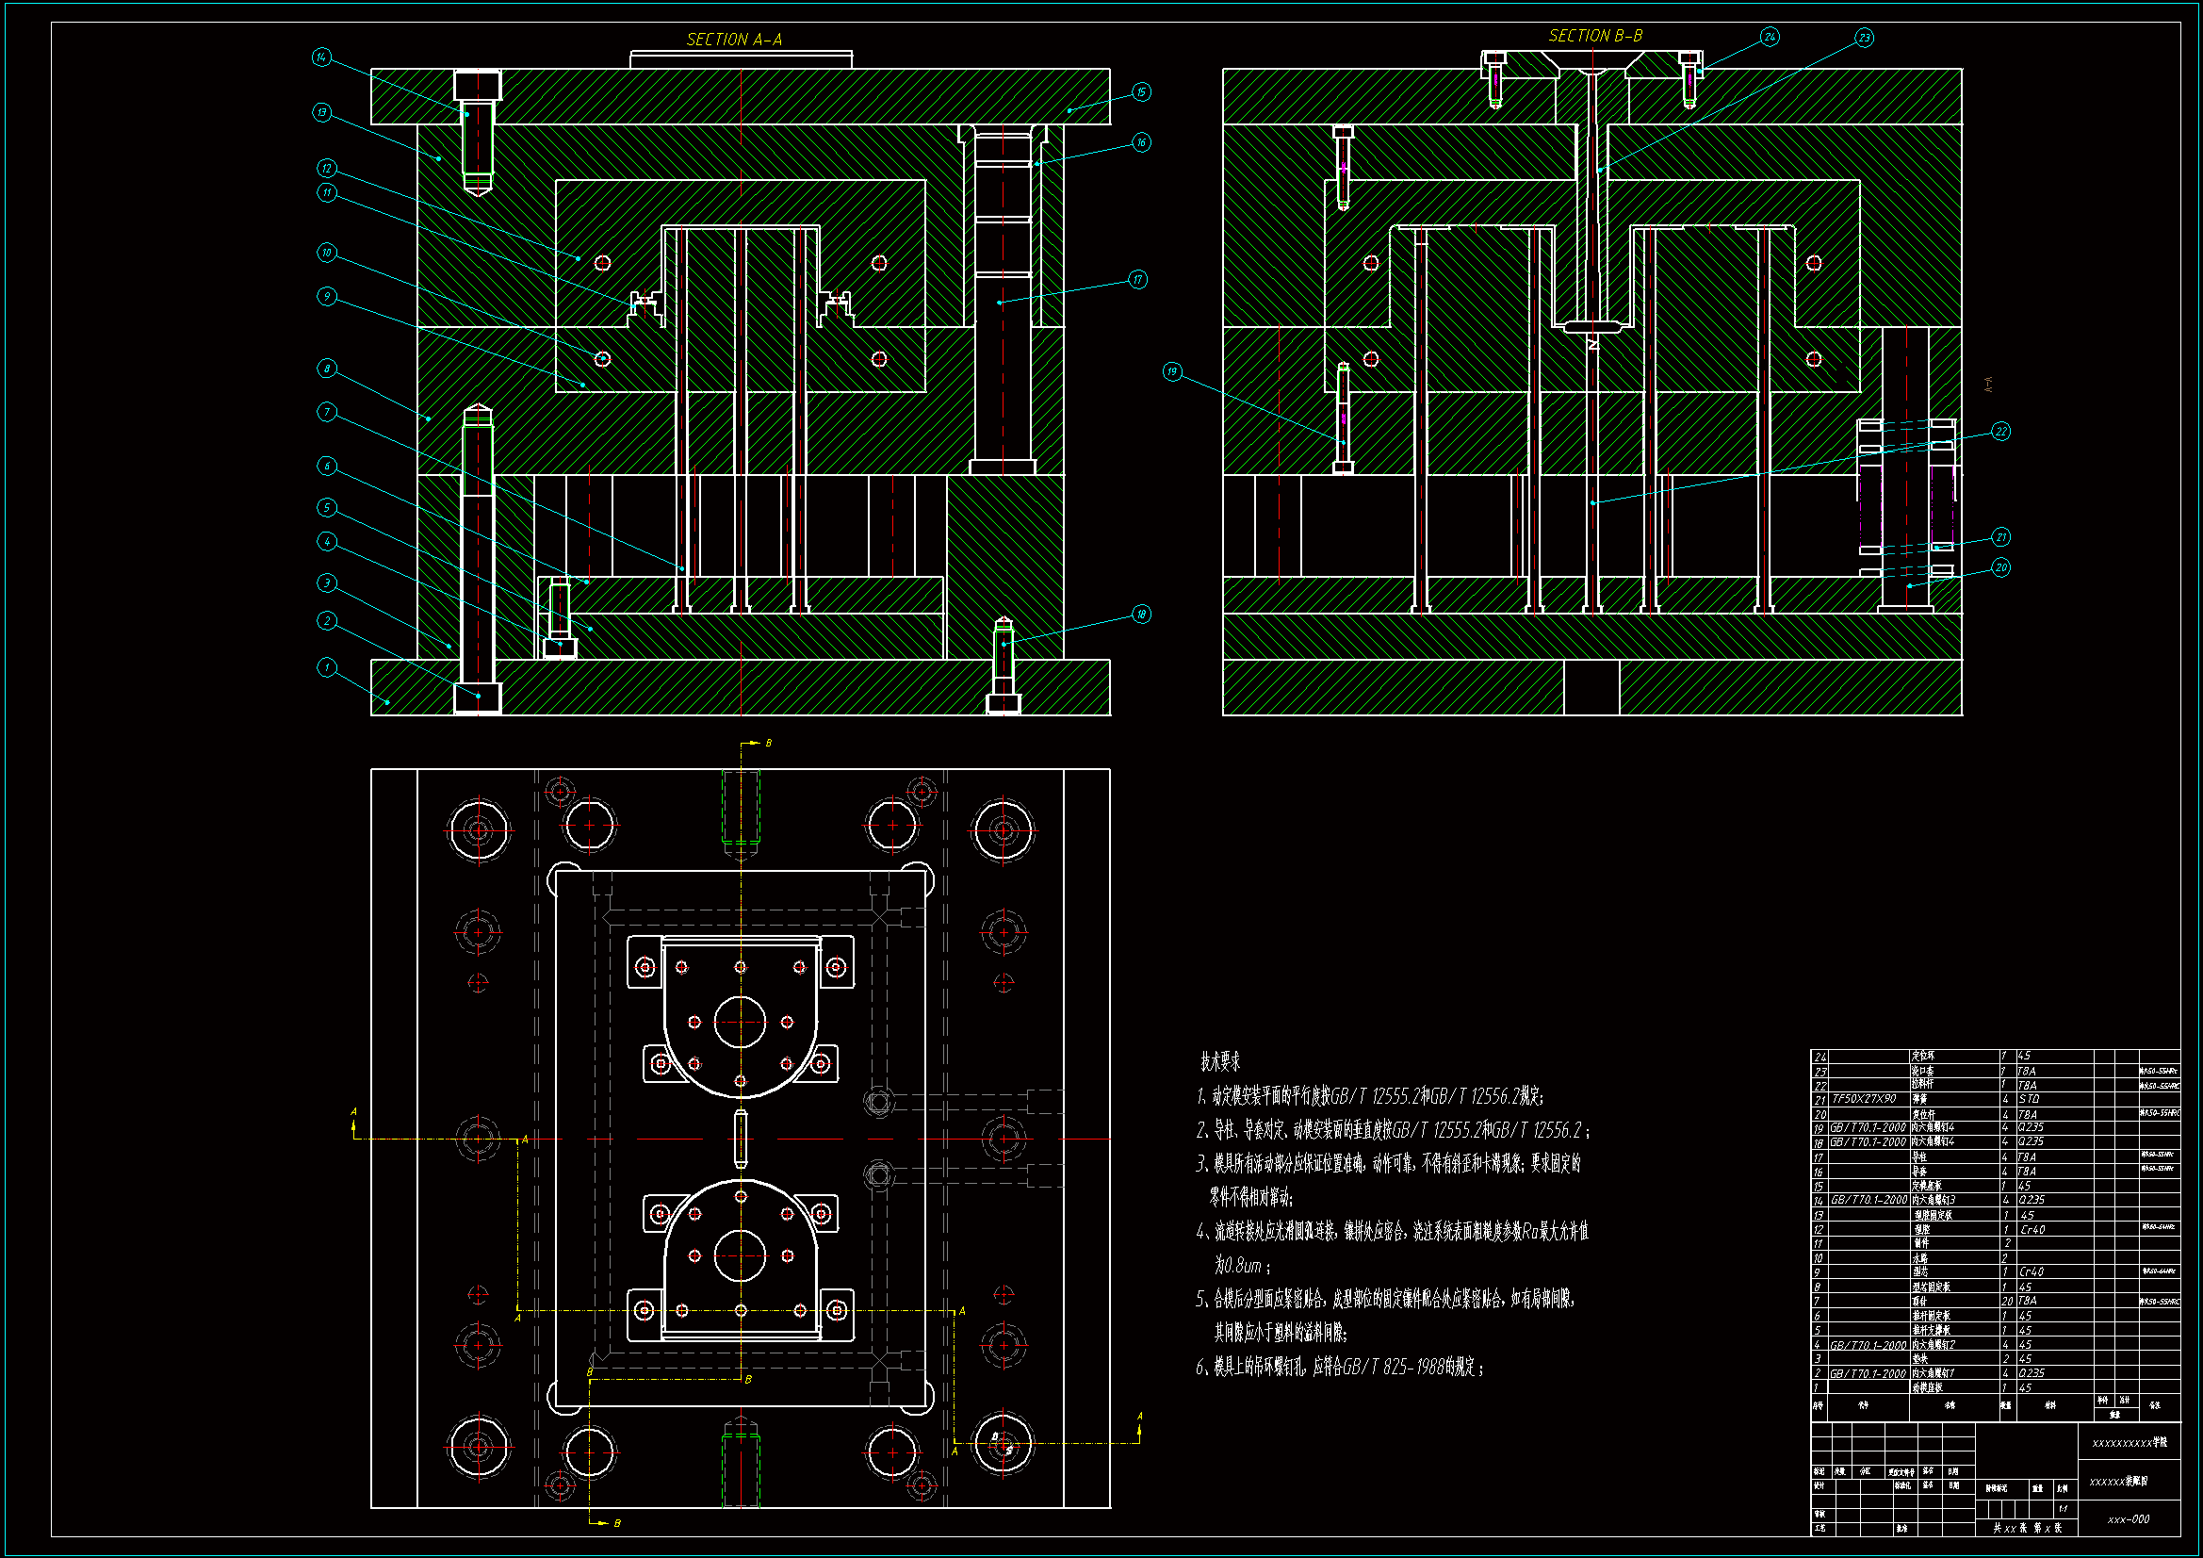Click the 1:1 scale cell in title block

pyautogui.click(x=2062, y=1508)
